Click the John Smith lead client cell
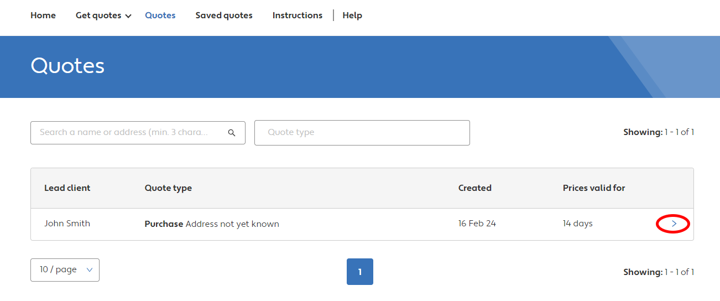The image size is (720, 301). pos(67,224)
